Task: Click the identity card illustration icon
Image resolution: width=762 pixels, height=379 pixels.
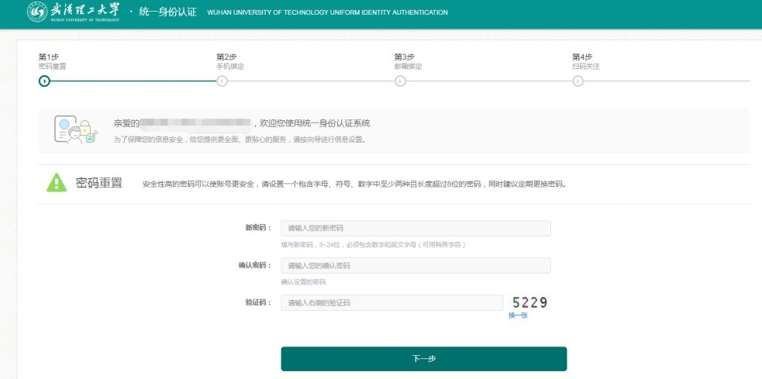Action: pyautogui.click(x=75, y=129)
